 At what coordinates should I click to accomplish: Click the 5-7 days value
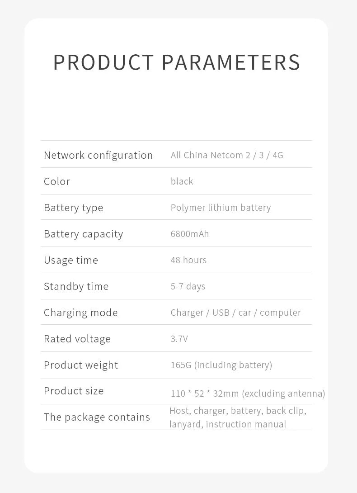(188, 286)
